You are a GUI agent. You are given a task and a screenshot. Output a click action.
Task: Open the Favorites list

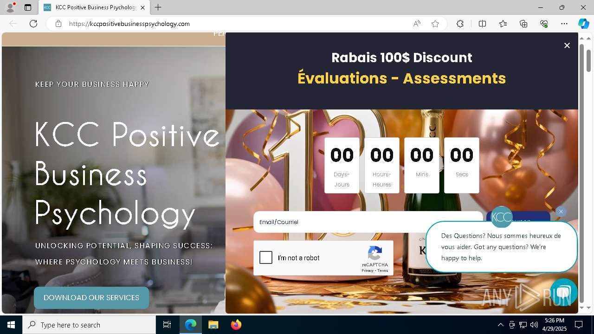(x=503, y=24)
